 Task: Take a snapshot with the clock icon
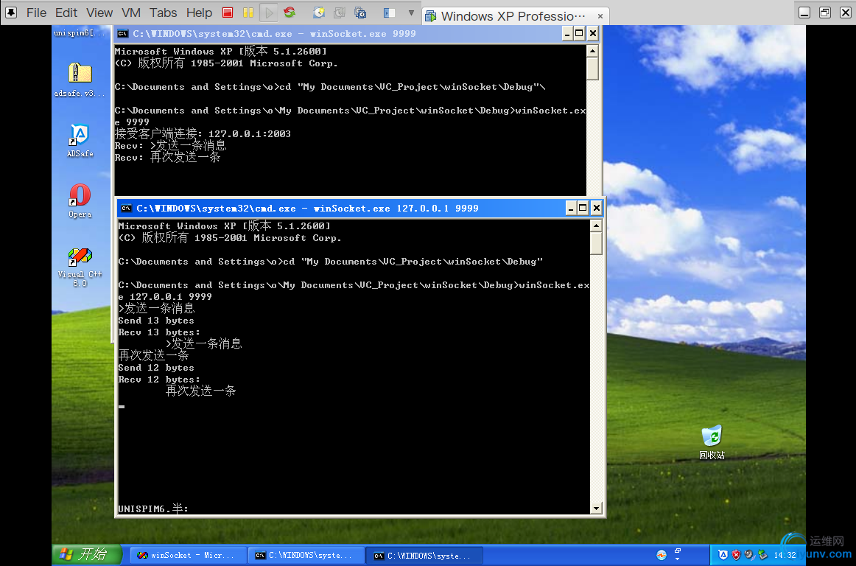click(319, 12)
